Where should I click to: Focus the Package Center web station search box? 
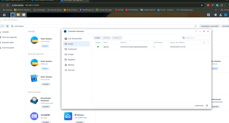104,26
